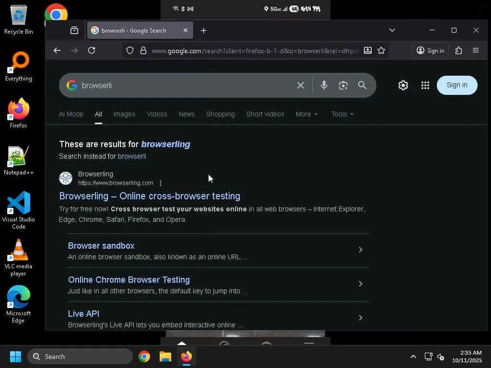This screenshot has width=491, height=368.
Task: Open Live API sitelink
Action: [83, 314]
